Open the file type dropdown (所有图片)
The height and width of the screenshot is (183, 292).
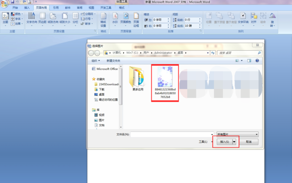(237, 134)
